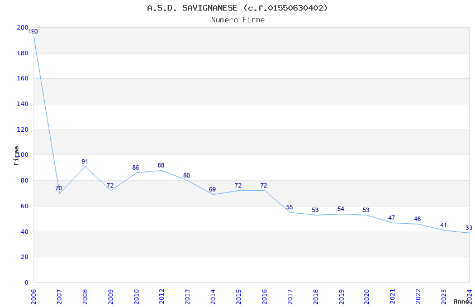475x307 pixels.
Task: Select the 60 y-axis tick label
Action: pos(25,207)
